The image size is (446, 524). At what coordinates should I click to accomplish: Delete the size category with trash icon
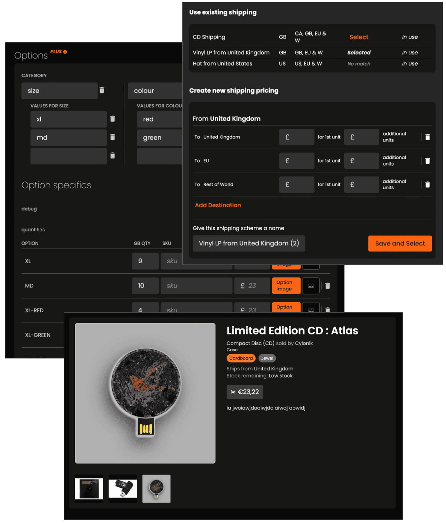pyautogui.click(x=102, y=90)
